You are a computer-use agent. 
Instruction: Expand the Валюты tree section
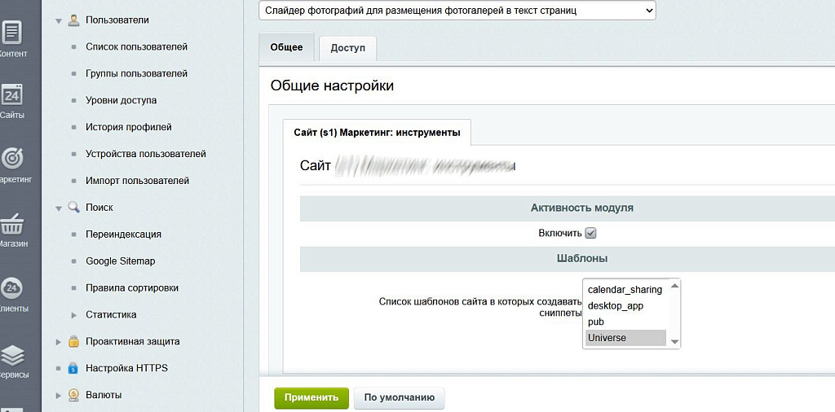59,396
